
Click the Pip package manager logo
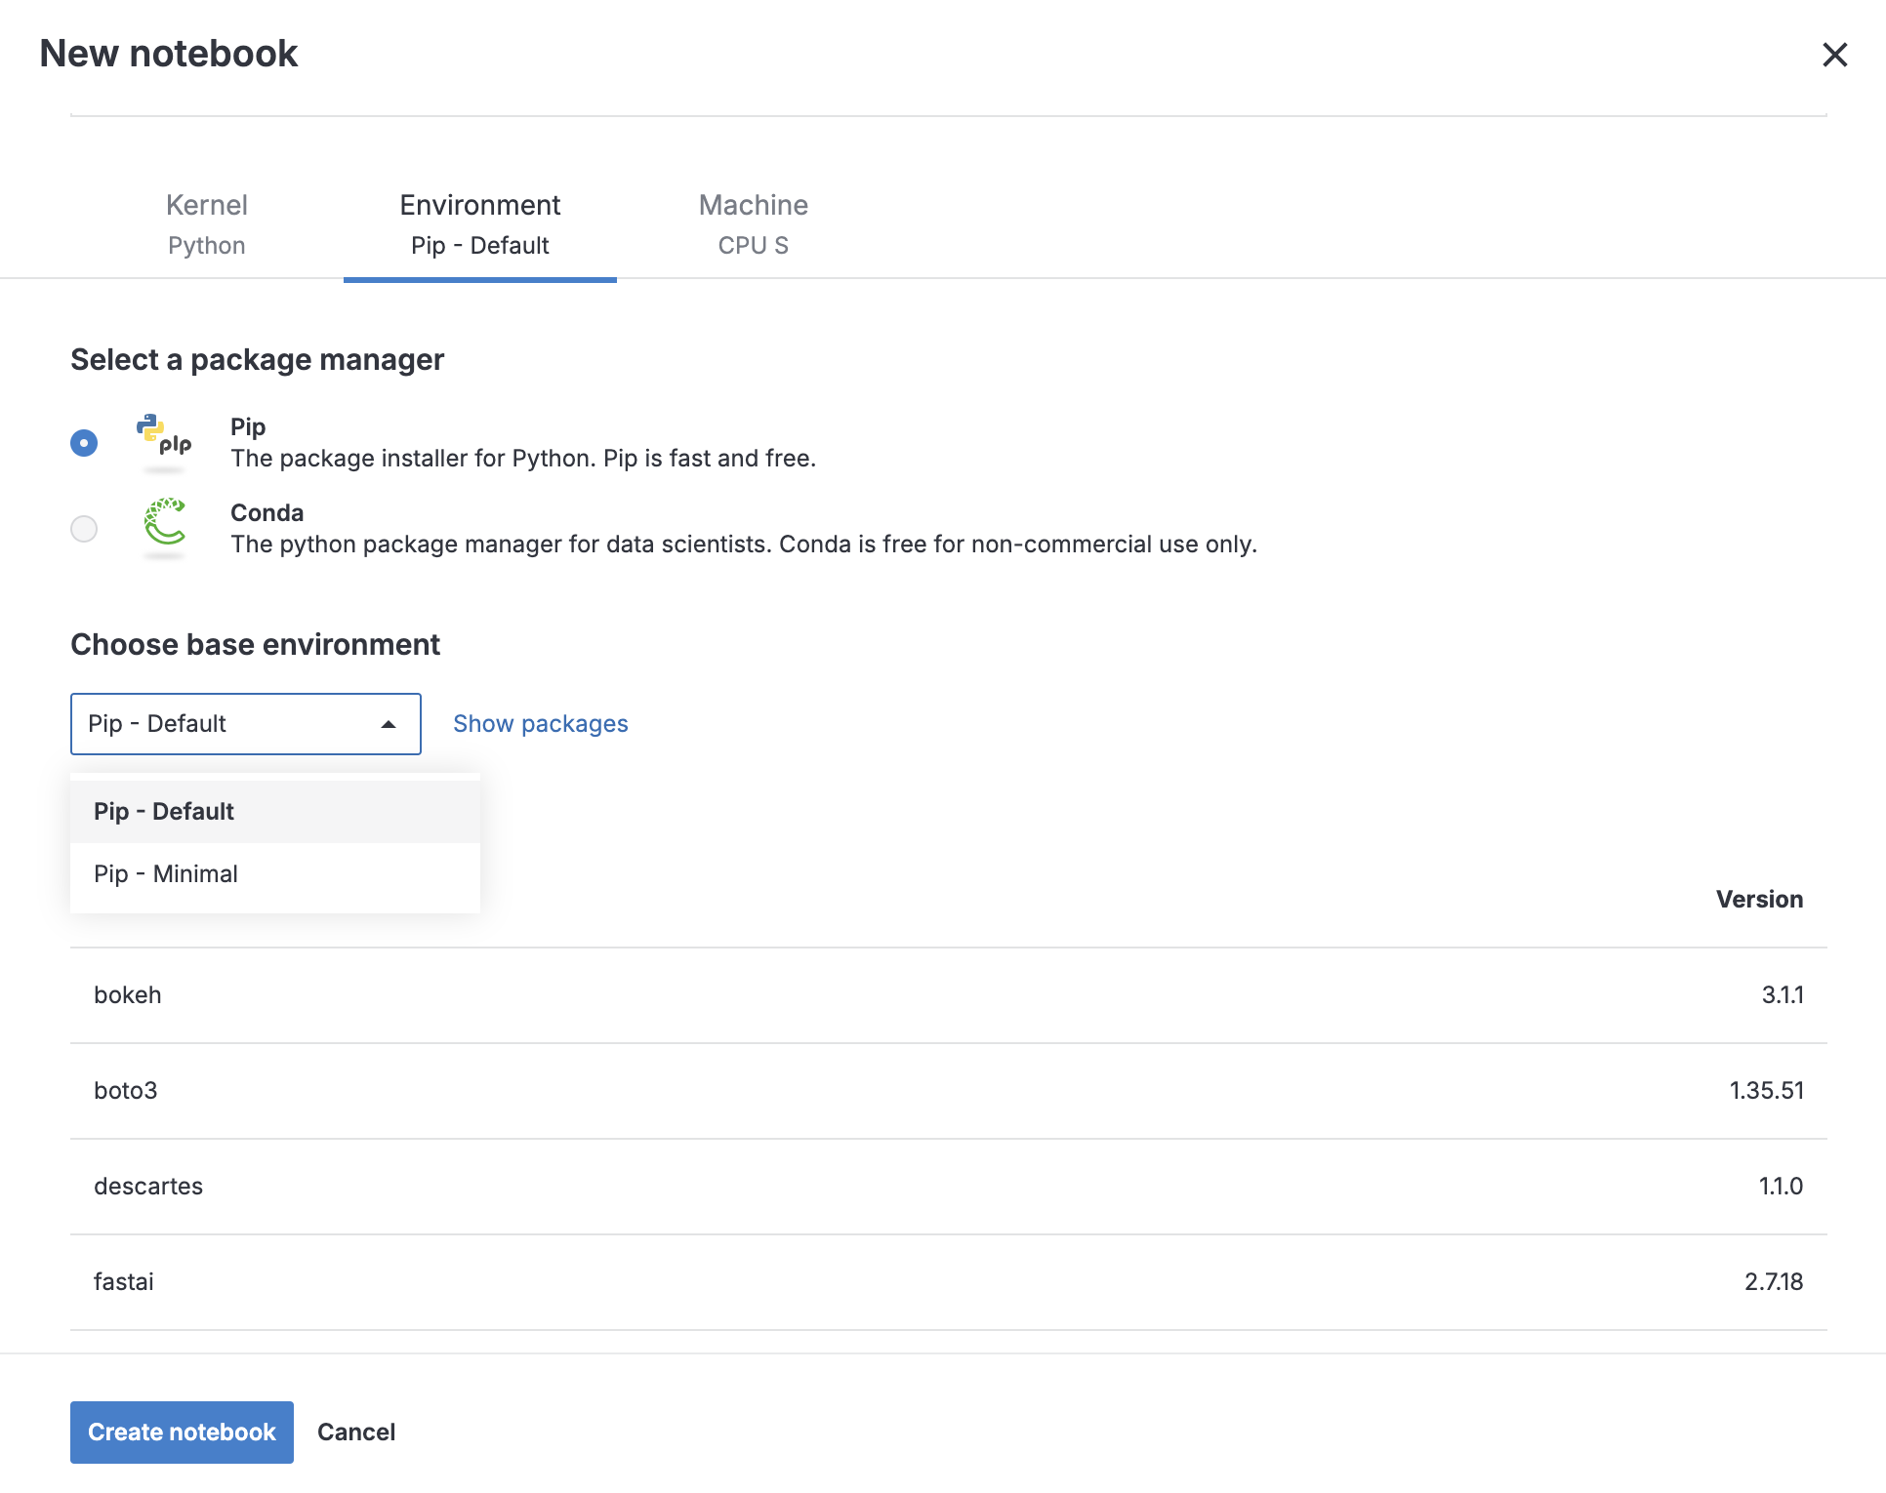pyautogui.click(x=166, y=443)
